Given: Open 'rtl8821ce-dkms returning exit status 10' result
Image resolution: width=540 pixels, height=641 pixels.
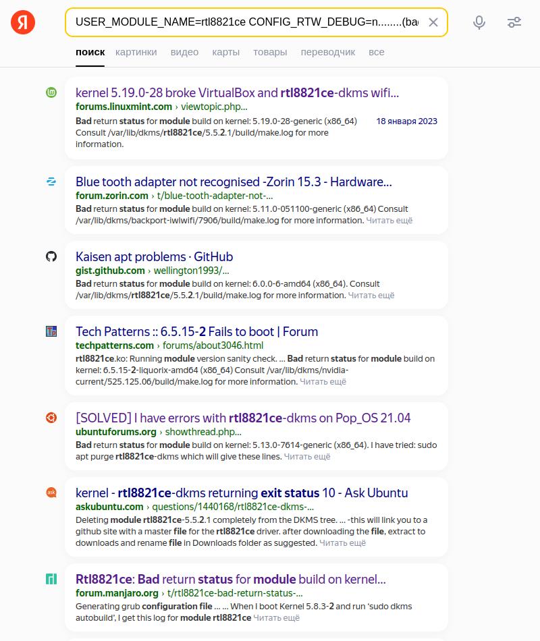Looking at the screenshot, I should coord(242,493).
